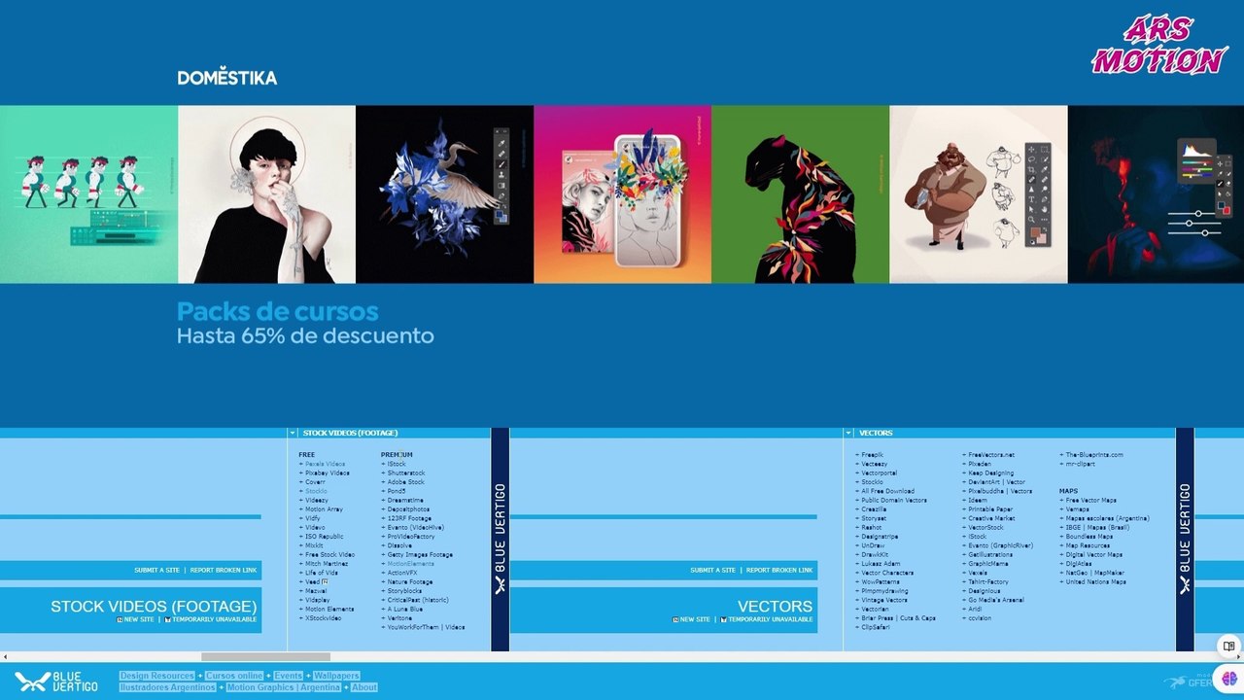Click Report Broken Link in Vectors panel
The image size is (1244, 700).
coord(779,571)
